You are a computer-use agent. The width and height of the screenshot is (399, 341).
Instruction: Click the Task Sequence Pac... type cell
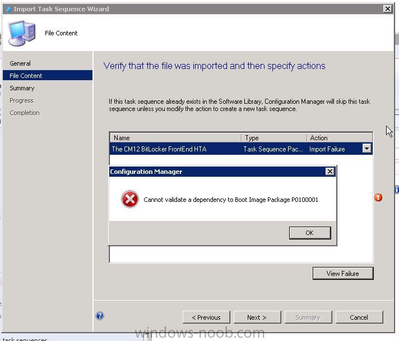[x=273, y=149]
